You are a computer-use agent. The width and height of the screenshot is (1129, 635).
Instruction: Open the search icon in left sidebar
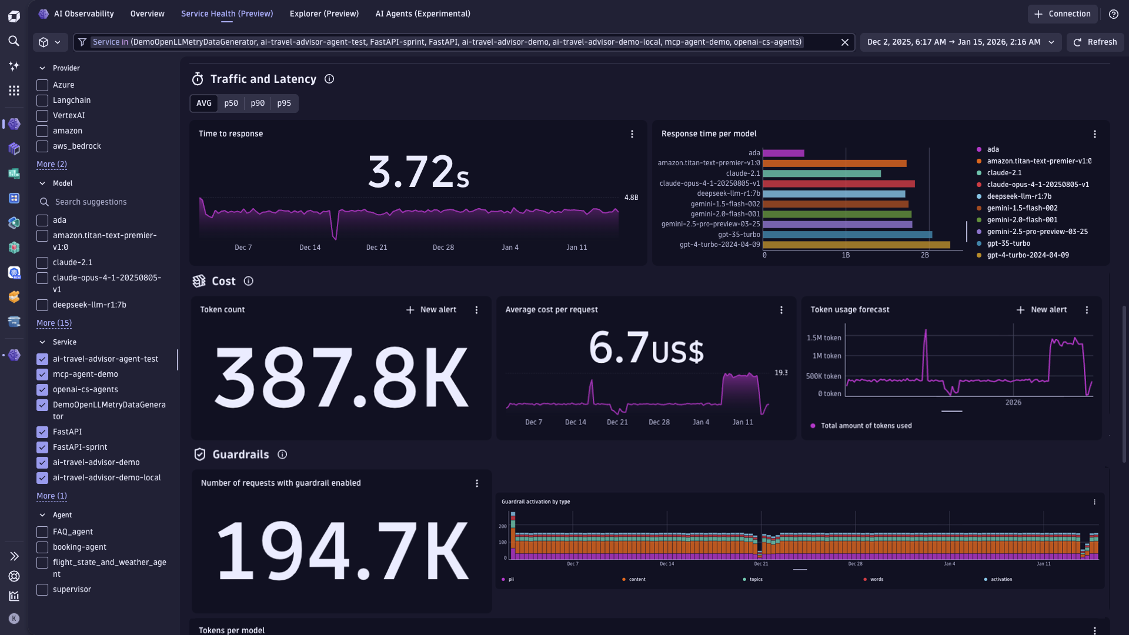point(14,41)
